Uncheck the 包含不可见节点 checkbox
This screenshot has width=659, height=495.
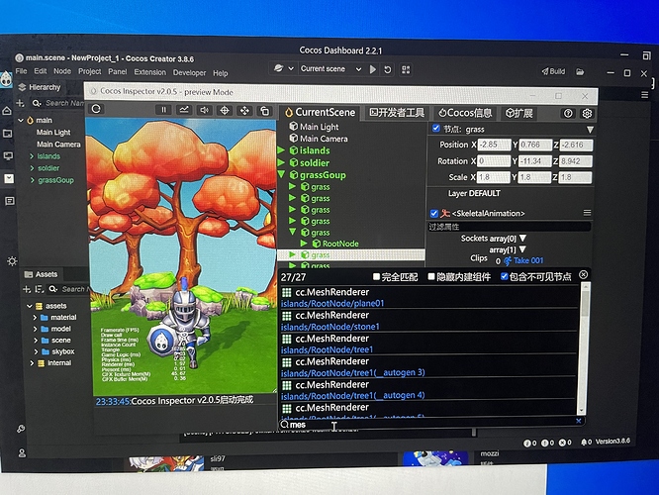click(x=505, y=276)
